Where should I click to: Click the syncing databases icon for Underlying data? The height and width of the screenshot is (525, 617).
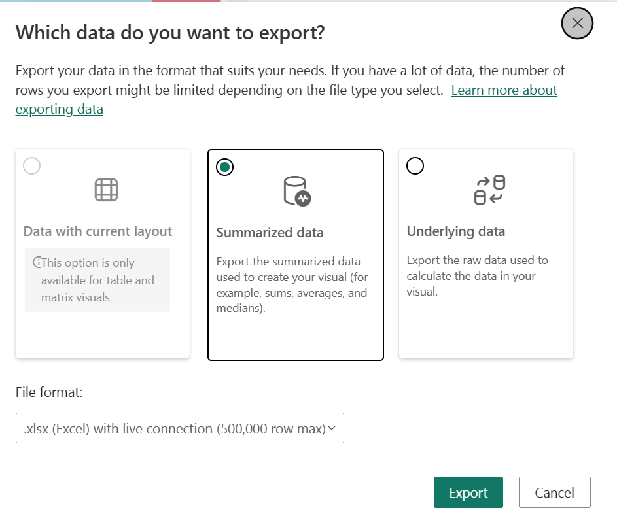(487, 191)
